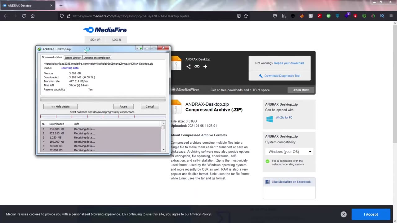
Task: Click the Windows logo next to WinZip
Action: (x=270, y=119)
